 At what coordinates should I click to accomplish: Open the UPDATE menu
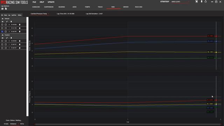51,2
